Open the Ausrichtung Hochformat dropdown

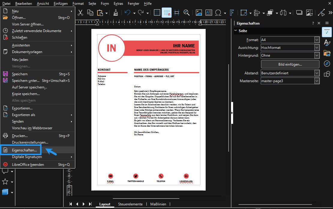tap(317, 48)
